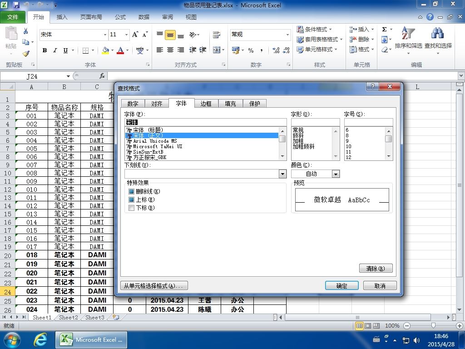Switch to Page Layout view in status bar
This screenshot has height=349, width=465.
click(368, 326)
